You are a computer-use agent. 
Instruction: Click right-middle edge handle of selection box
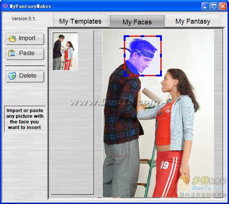pos(161,55)
